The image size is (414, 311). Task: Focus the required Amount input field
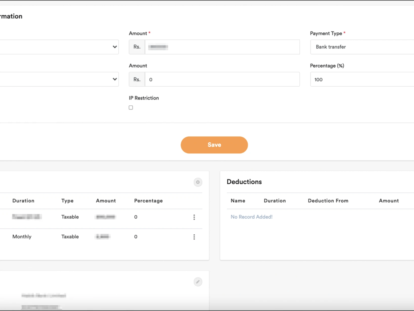point(222,47)
